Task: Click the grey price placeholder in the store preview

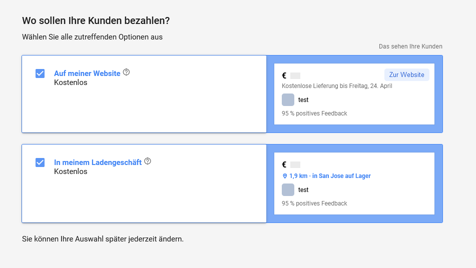Action: [295, 165]
